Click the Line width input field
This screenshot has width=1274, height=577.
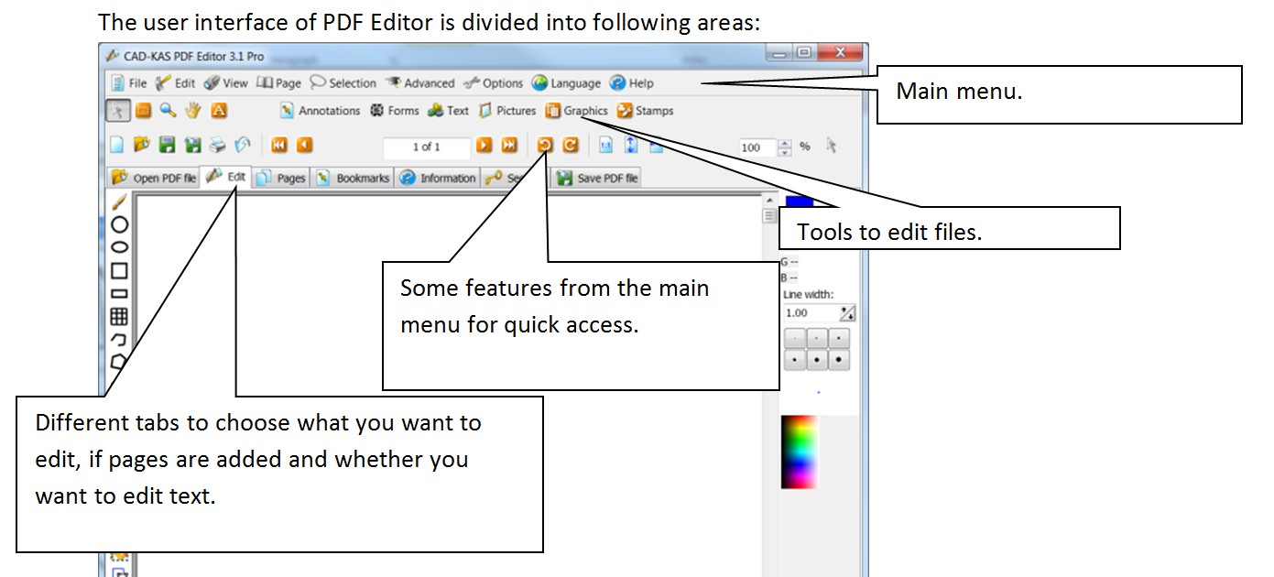pyautogui.click(x=810, y=313)
